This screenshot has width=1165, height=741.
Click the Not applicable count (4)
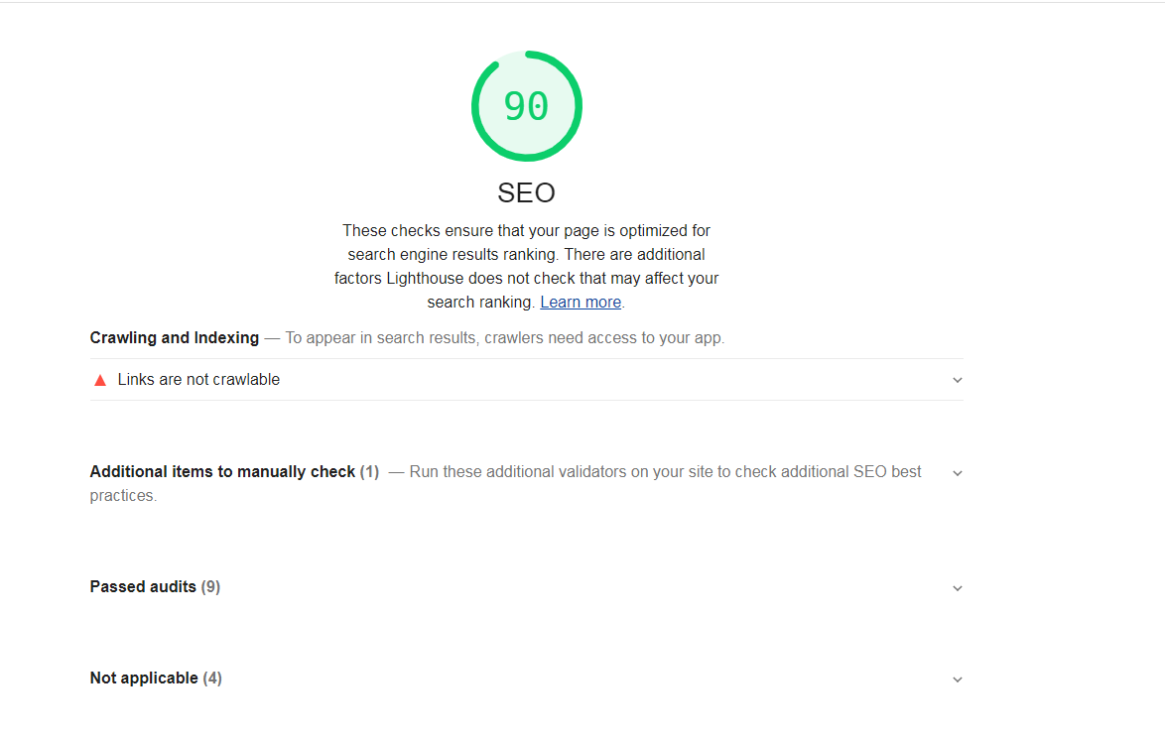coord(212,679)
